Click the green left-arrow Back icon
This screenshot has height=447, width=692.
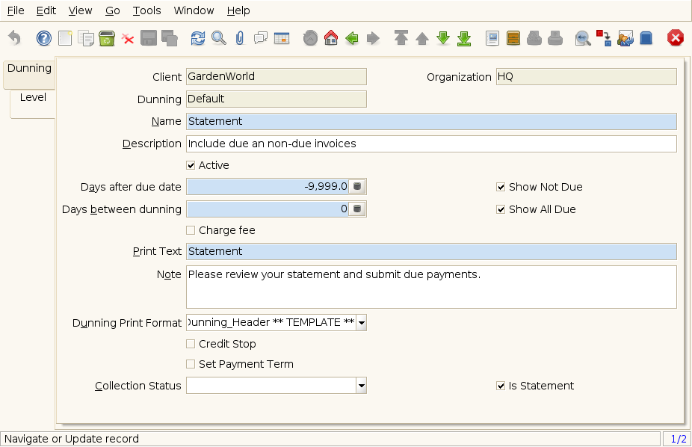click(352, 38)
